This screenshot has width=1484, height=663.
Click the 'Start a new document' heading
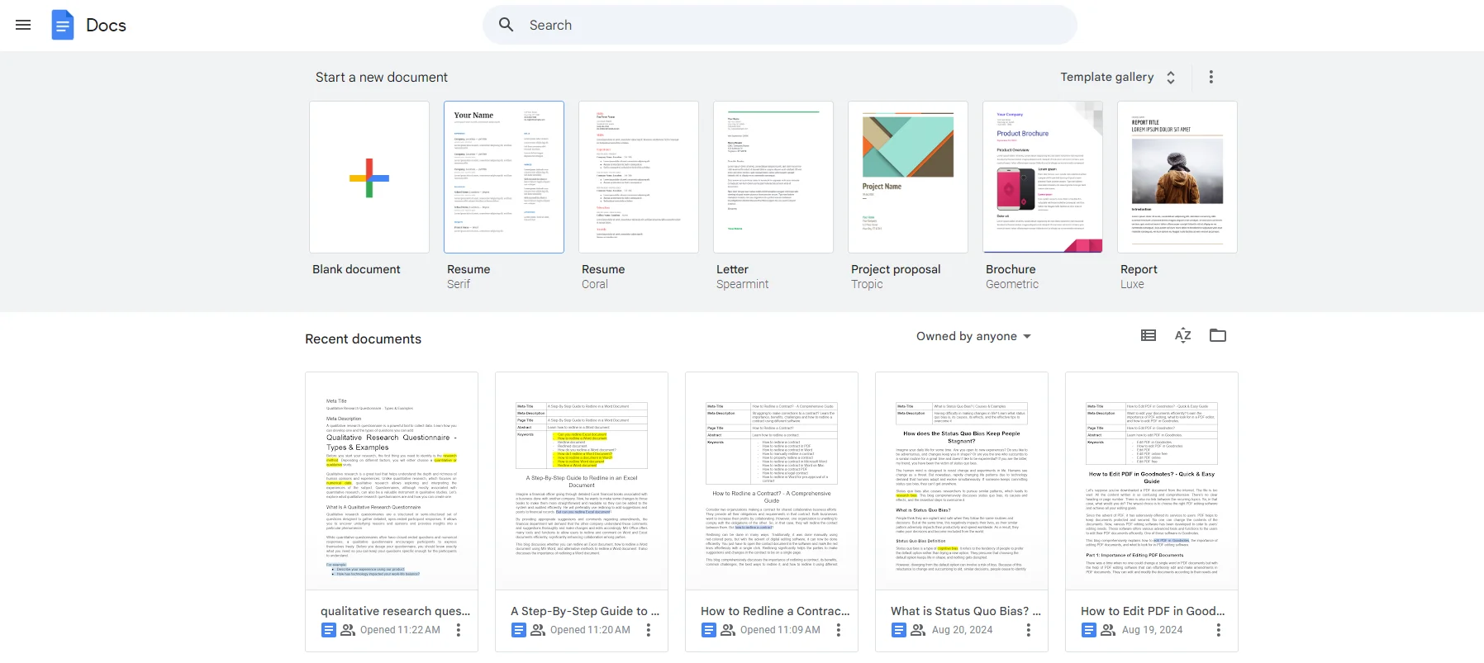pos(382,77)
